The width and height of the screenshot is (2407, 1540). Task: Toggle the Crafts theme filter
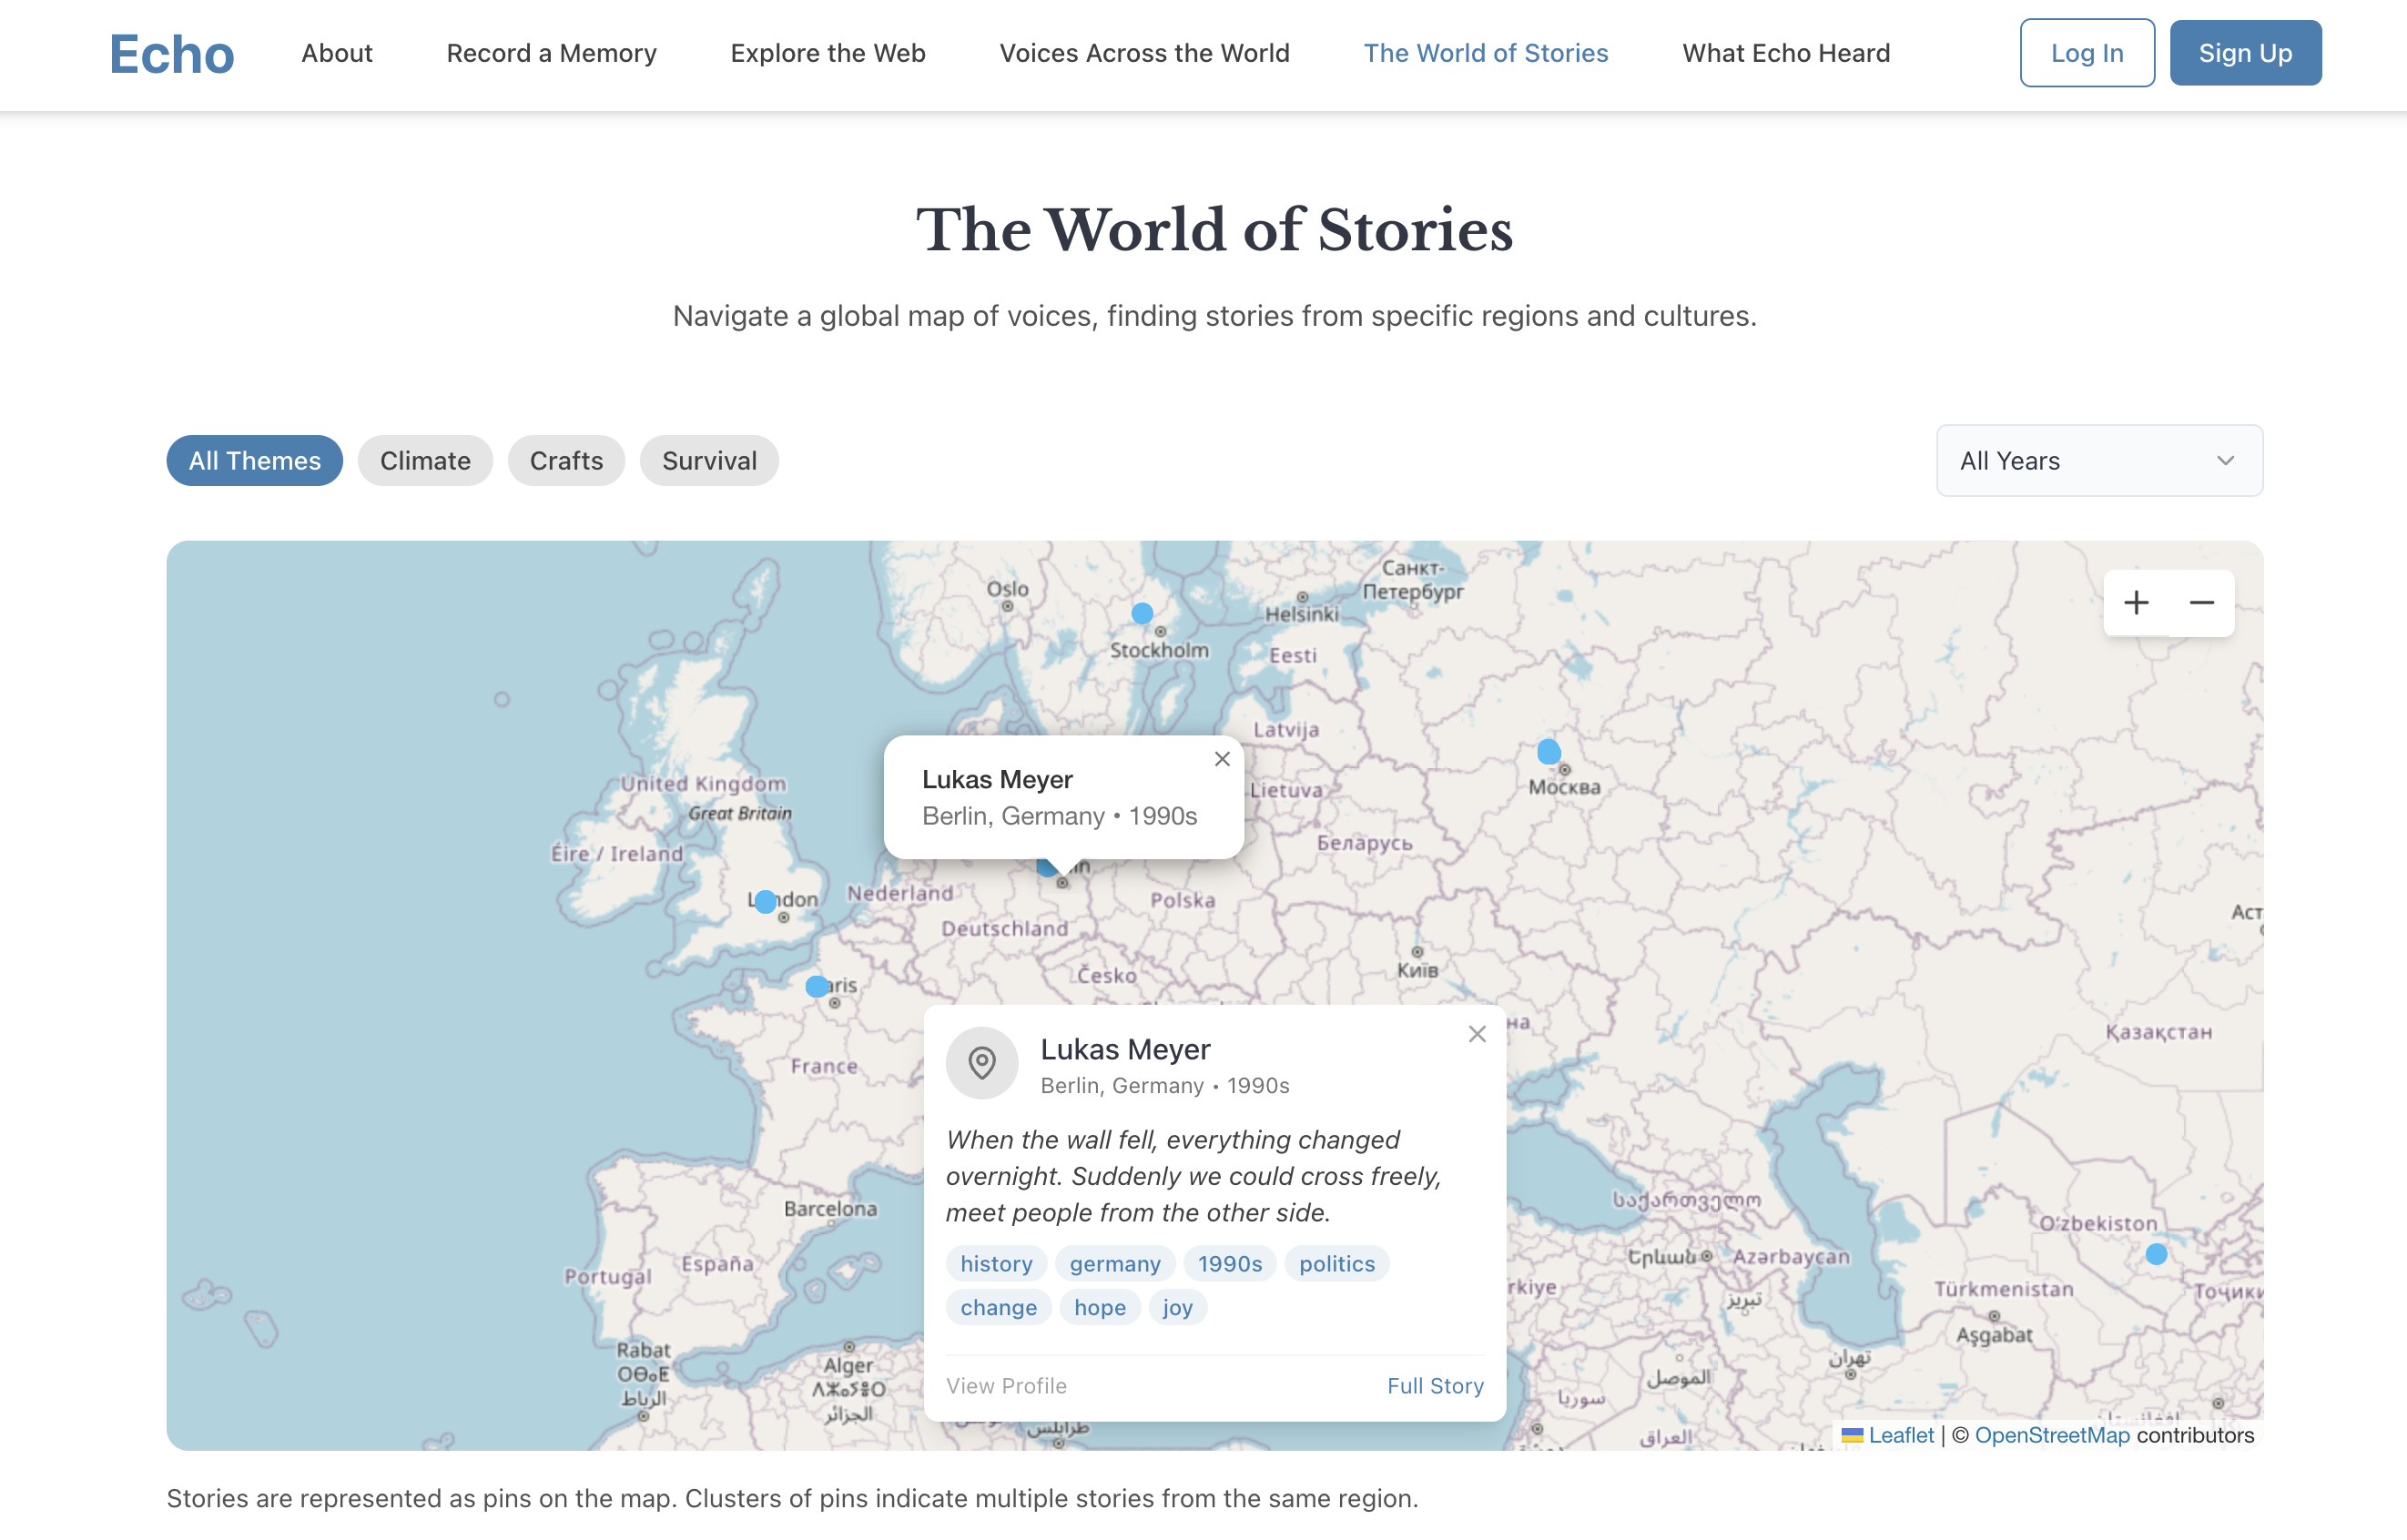[566, 461]
